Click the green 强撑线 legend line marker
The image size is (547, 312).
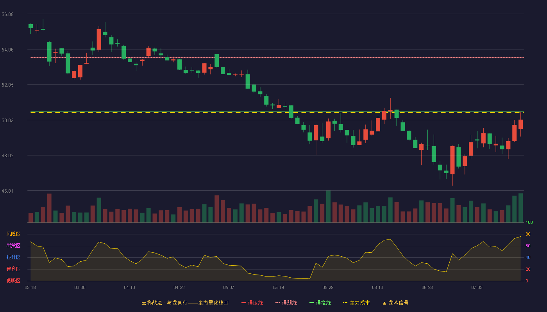coord(311,303)
